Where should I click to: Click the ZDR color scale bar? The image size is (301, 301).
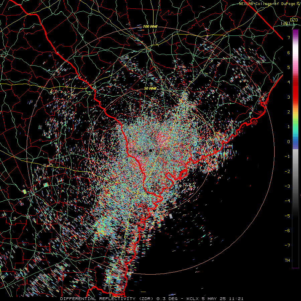295,148
